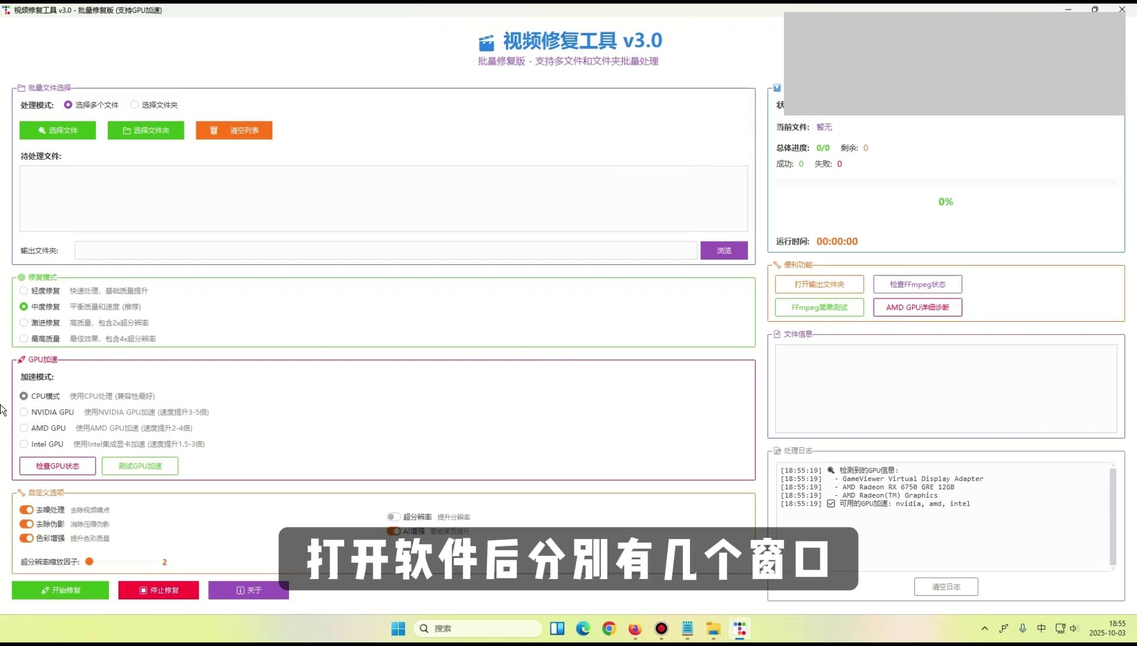The image size is (1137, 646).
Task: Click the log line "GameViewer Virtual Display Adapter"
Action: (913, 479)
